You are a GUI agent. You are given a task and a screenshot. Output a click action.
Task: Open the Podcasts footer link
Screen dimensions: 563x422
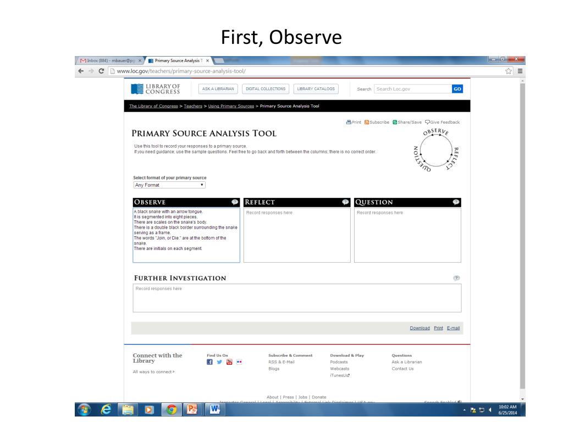coord(339,362)
